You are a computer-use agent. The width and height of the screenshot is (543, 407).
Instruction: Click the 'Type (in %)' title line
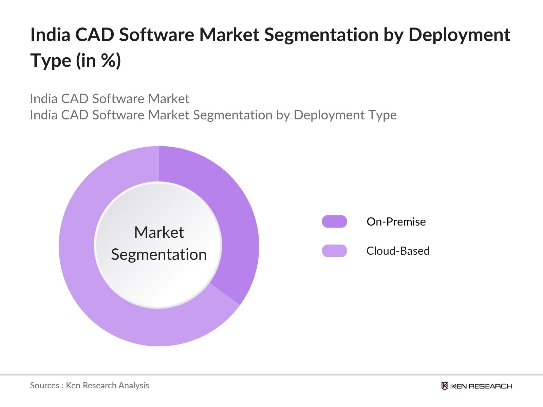pyautogui.click(x=76, y=61)
